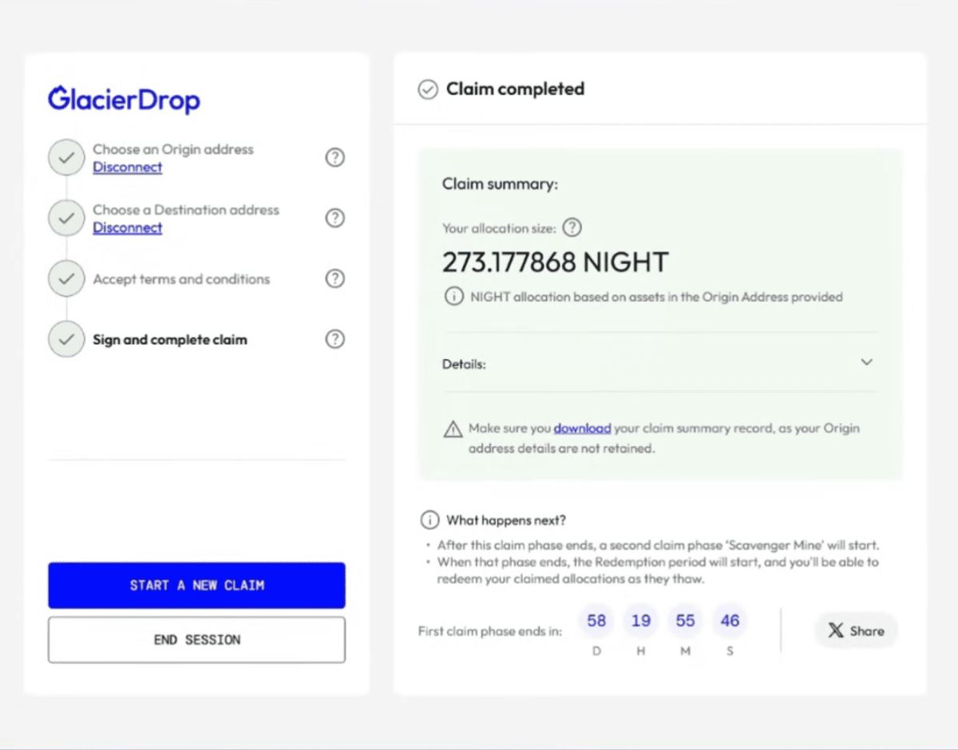Open help icon for Accept terms and conditions
This screenshot has height=750, width=958.
(x=335, y=278)
